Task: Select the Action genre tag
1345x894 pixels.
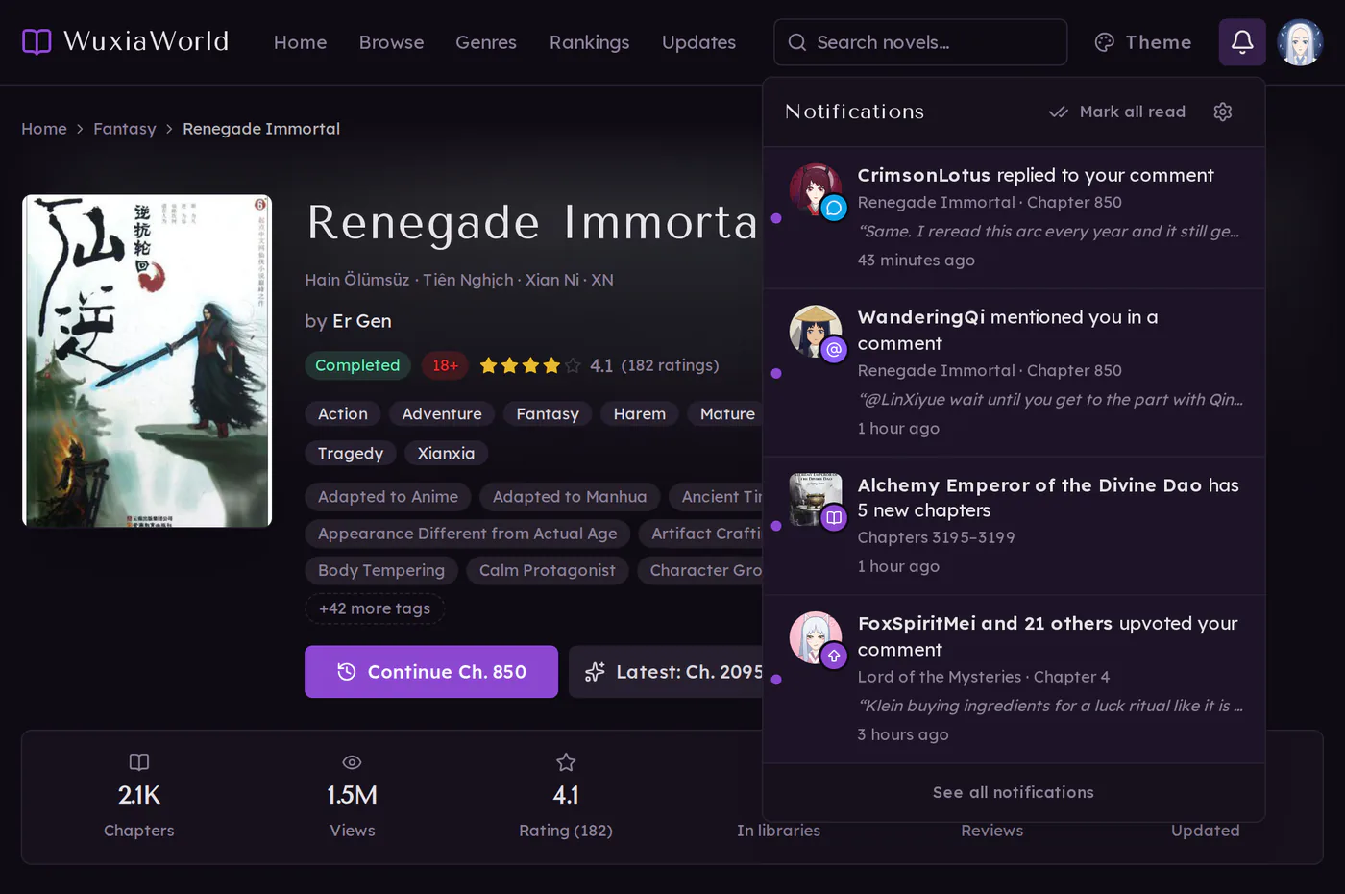Action: 343,413
